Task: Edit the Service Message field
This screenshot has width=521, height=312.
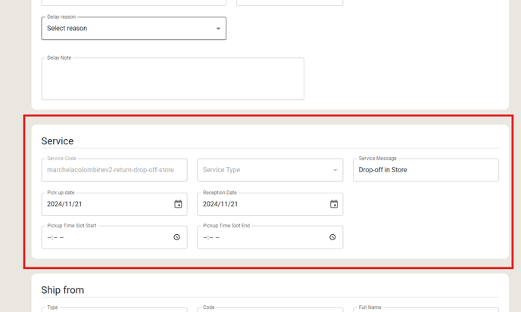Action: [x=426, y=170]
